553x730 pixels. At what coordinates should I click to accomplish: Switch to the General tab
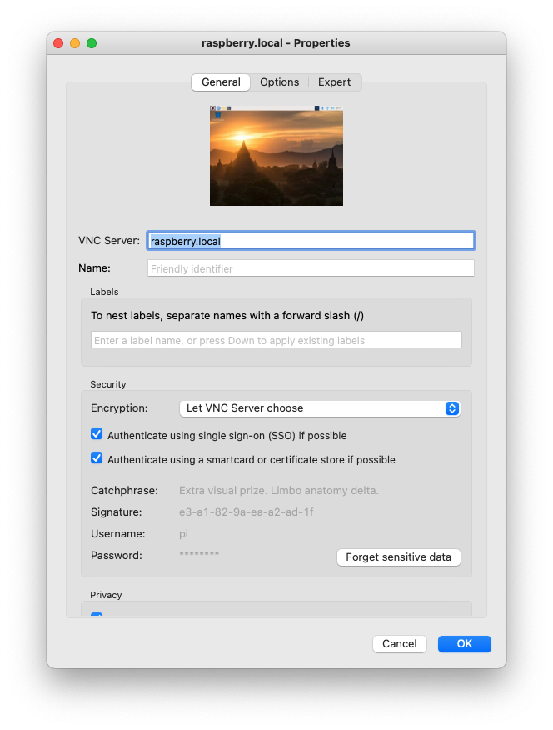[x=221, y=82]
